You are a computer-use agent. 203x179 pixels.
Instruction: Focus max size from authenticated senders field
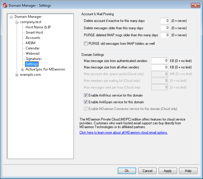tap(159, 61)
